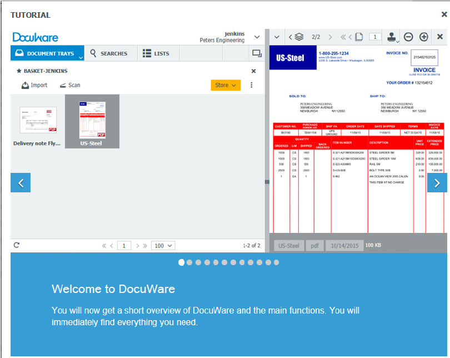Select ninth tutorial progress dot
This screenshot has width=450, height=358.
[x=251, y=262]
